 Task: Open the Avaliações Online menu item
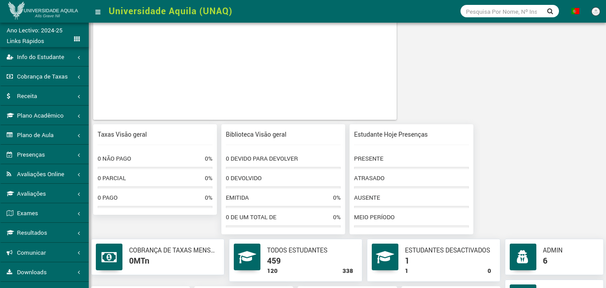(40, 174)
